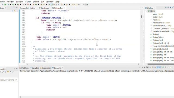Click the External Tools run icon
The image size is (174, 98).
18,5
